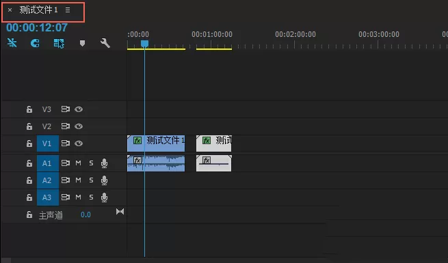Mute audio track A3
This screenshot has height=263, width=448.
tap(78, 197)
